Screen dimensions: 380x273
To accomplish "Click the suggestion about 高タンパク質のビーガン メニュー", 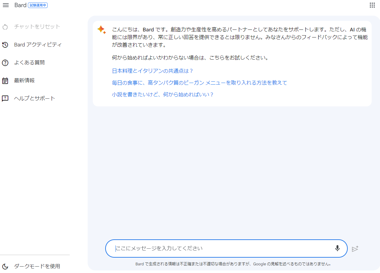I will [200, 83].
